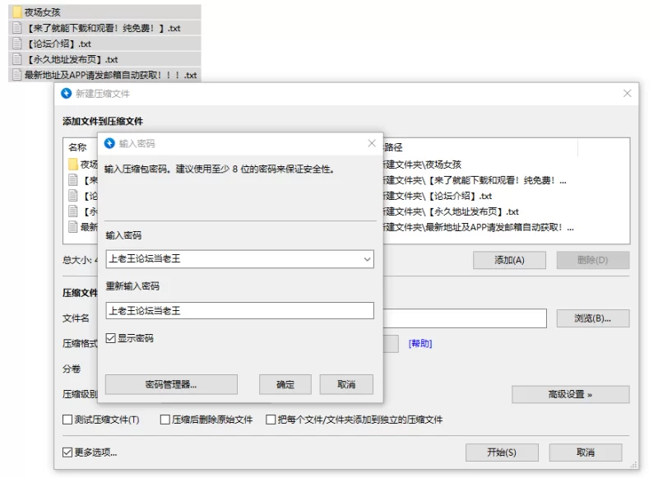Select path row 【论坛介绍】.txt in dialog
Screen dimensions: 658x478
[438, 196]
